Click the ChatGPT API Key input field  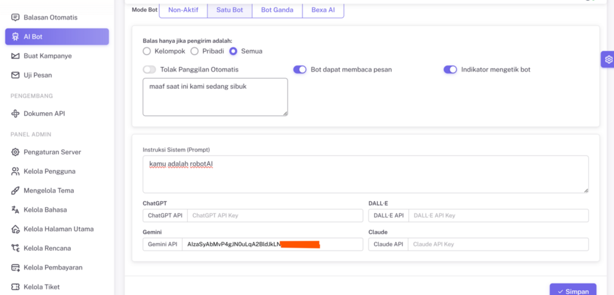pyautogui.click(x=274, y=216)
